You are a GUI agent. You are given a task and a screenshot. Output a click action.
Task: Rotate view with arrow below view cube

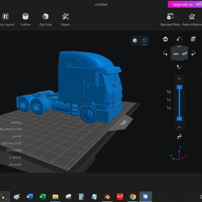(x=179, y=67)
